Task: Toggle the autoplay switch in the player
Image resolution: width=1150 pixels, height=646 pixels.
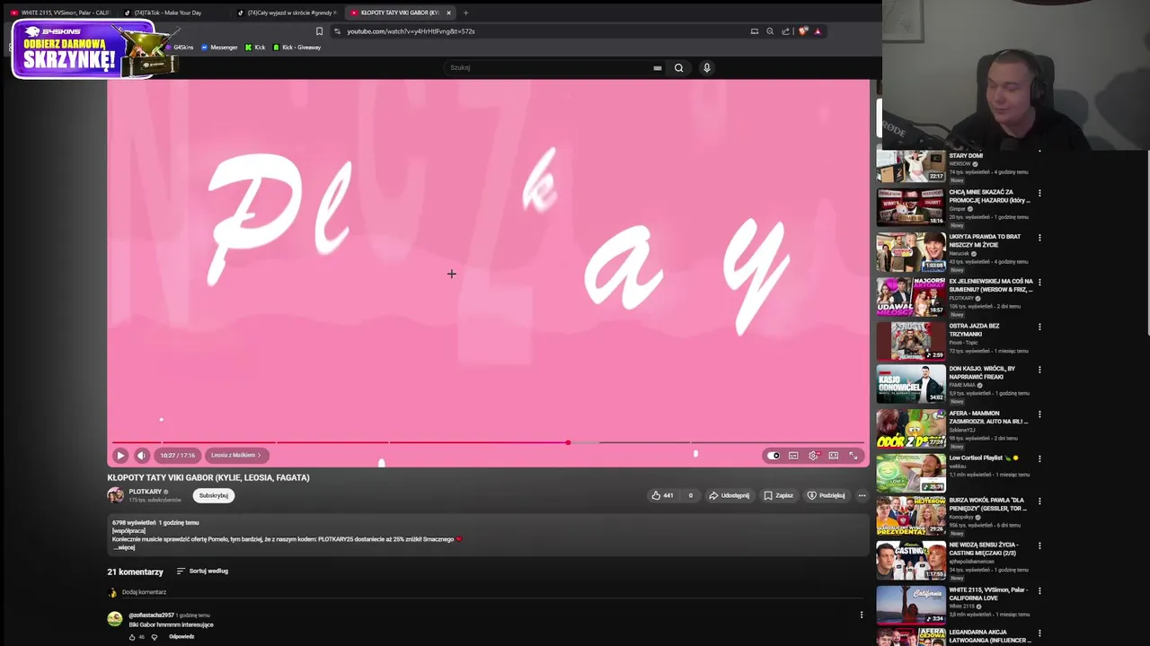Action: coord(774,456)
